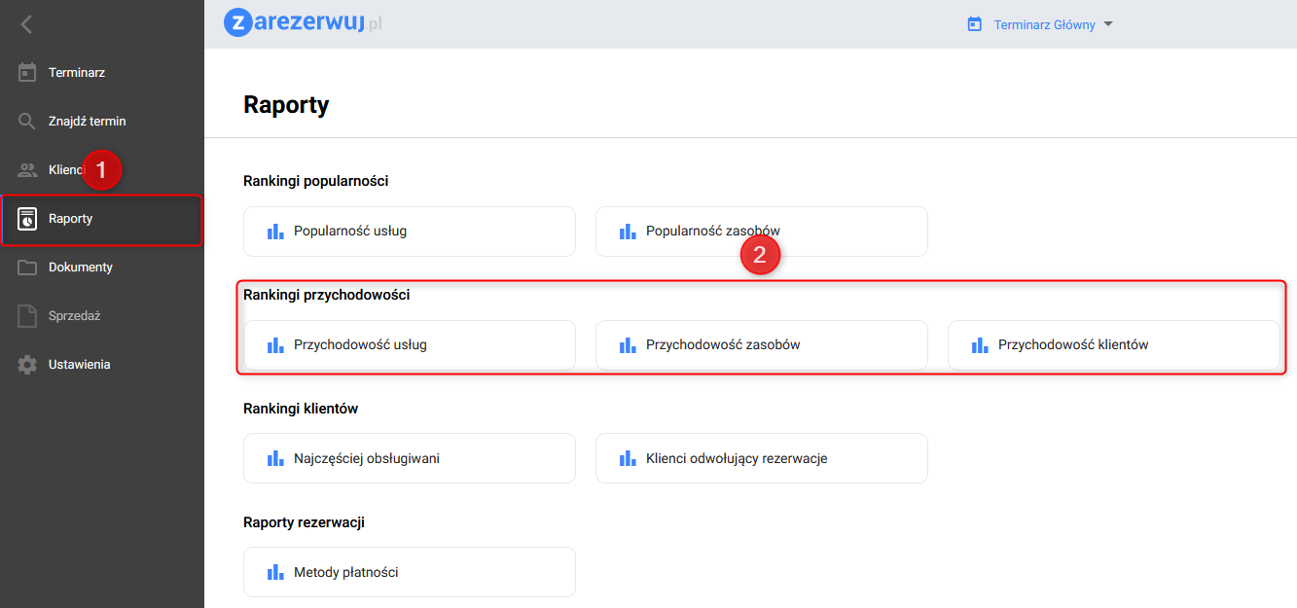Open the Przychodowość klientów report
The width and height of the screenshot is (1297, 608).
1113,344
